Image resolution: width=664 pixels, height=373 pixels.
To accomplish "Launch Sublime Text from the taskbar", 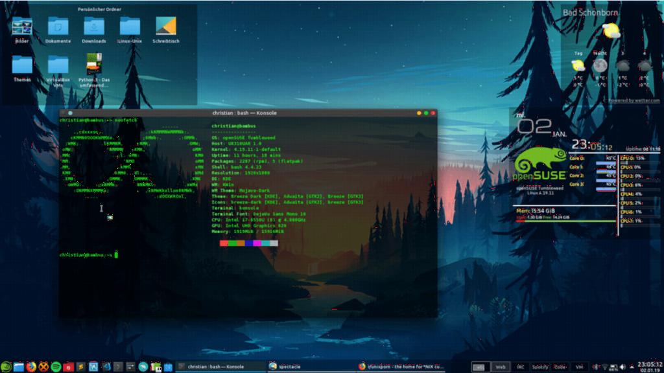I will click(x=81, y=367).
